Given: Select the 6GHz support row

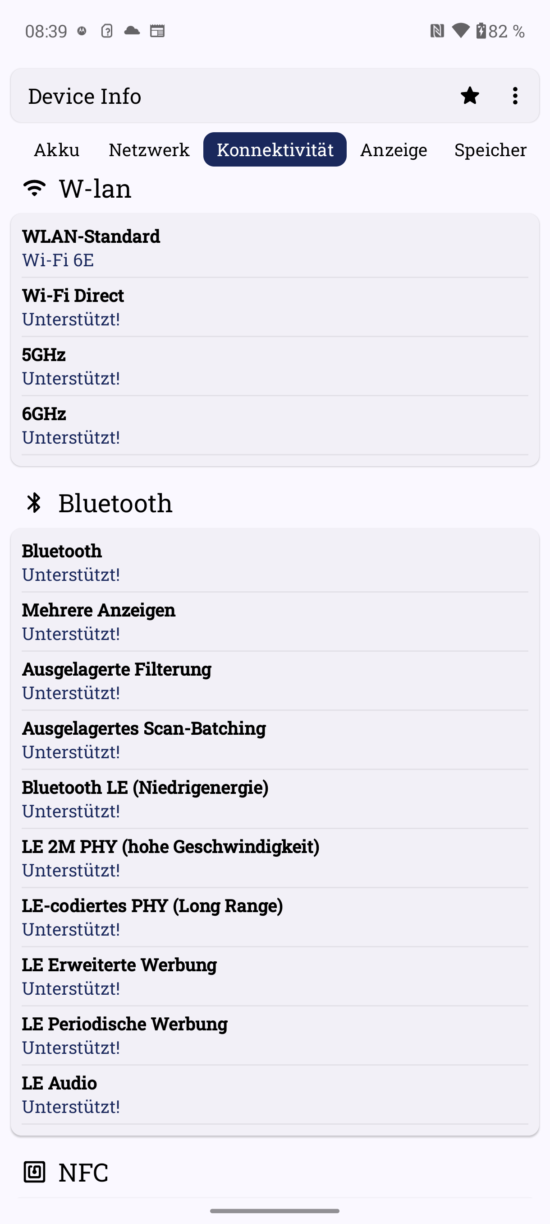Looking at the screenshot, I should 275,425.
